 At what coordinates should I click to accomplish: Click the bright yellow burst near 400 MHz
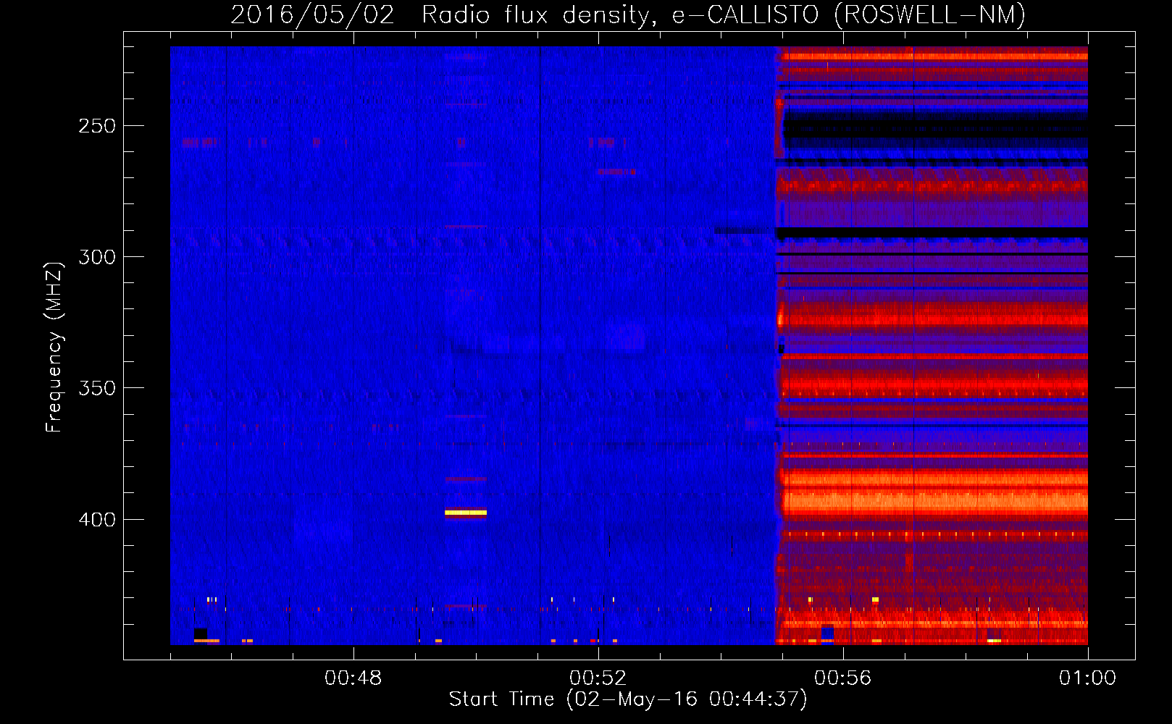(466, 513)
